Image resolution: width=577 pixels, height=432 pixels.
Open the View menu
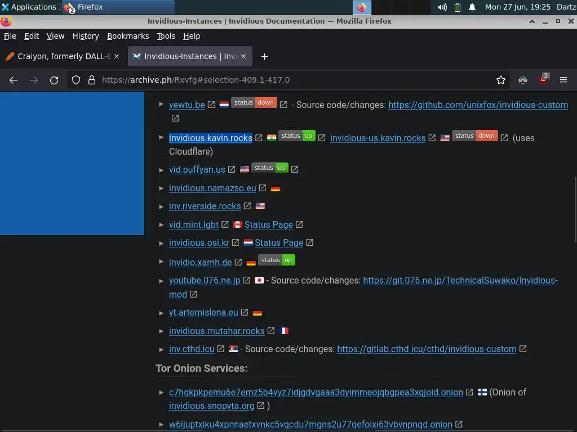click(55, 36)
